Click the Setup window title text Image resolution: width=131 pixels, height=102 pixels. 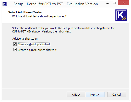(x=56, y=4)
